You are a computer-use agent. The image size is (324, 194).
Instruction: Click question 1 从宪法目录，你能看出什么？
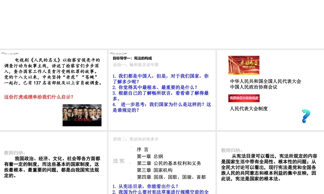click(x=145, y=186)
